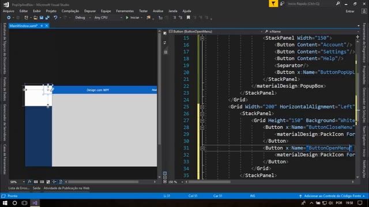Viewport: 369px width, 207px height.
Task: Open the Saída output tab
Action: point(36,188)
